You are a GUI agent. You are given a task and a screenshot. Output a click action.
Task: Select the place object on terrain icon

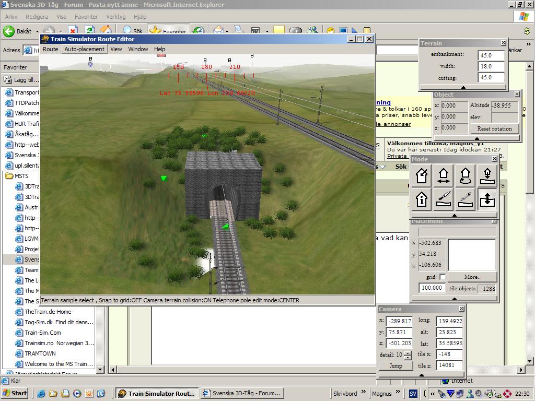point(487,176)
